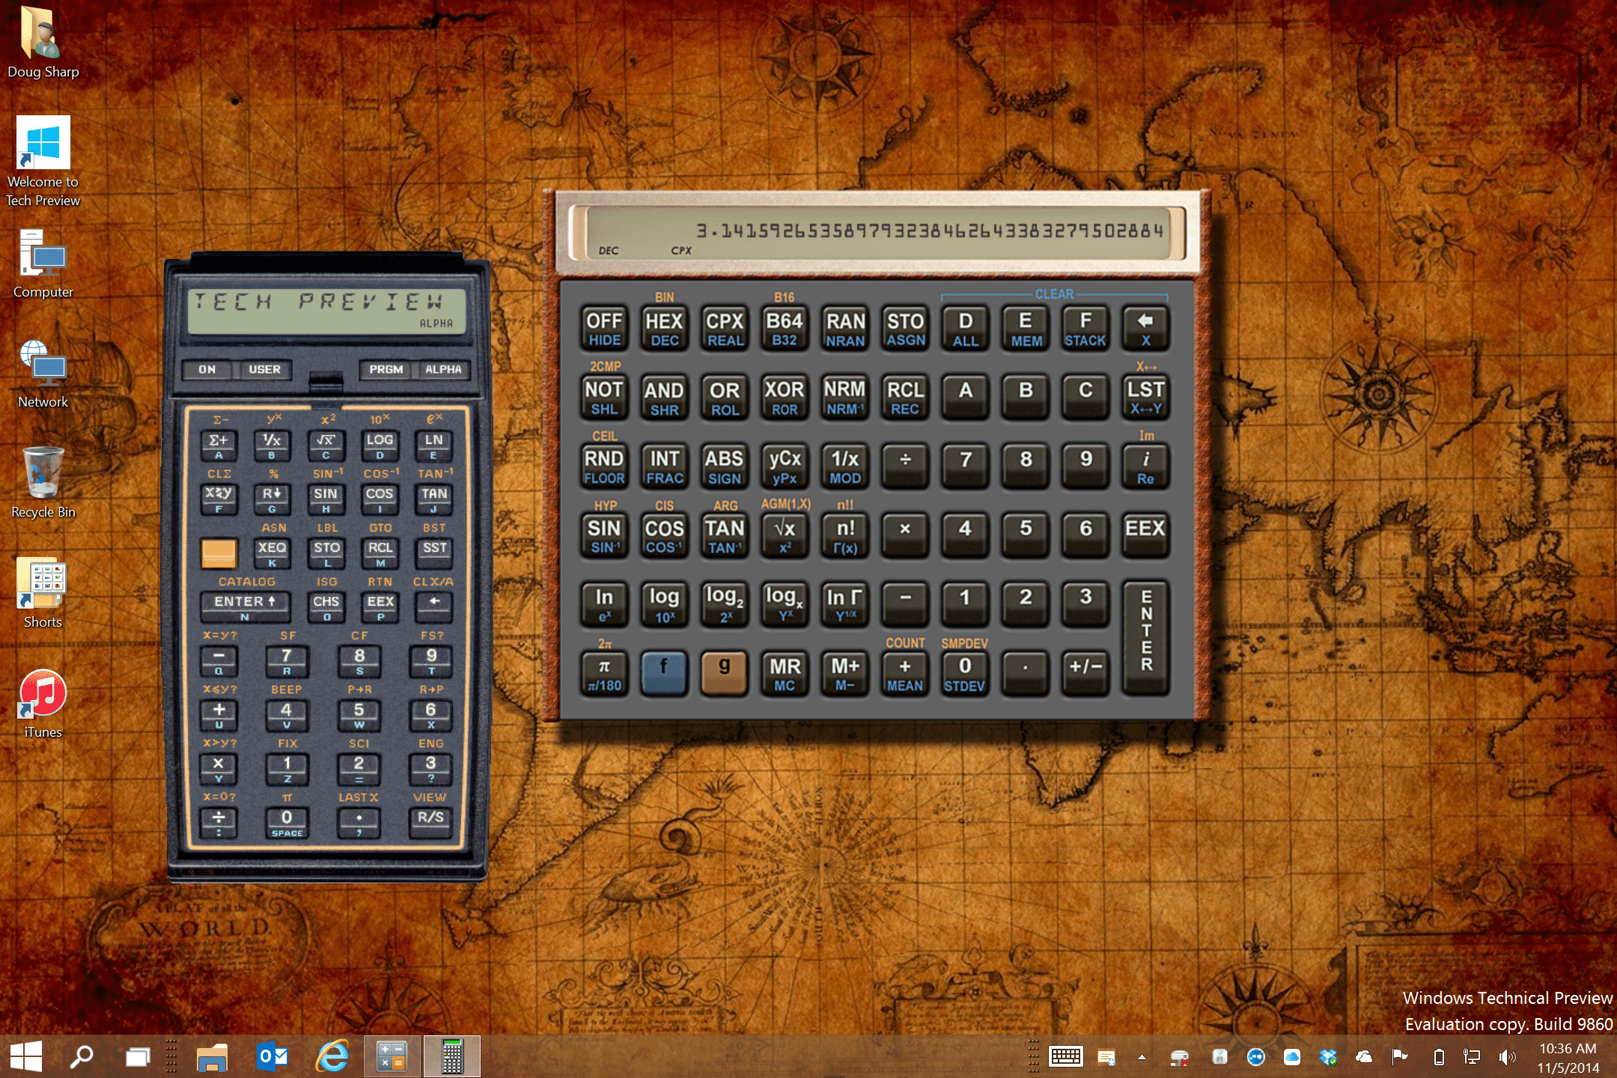Open the Shorts desktop shortcut
The image size is (1617, 1078).
pos(43,593)
